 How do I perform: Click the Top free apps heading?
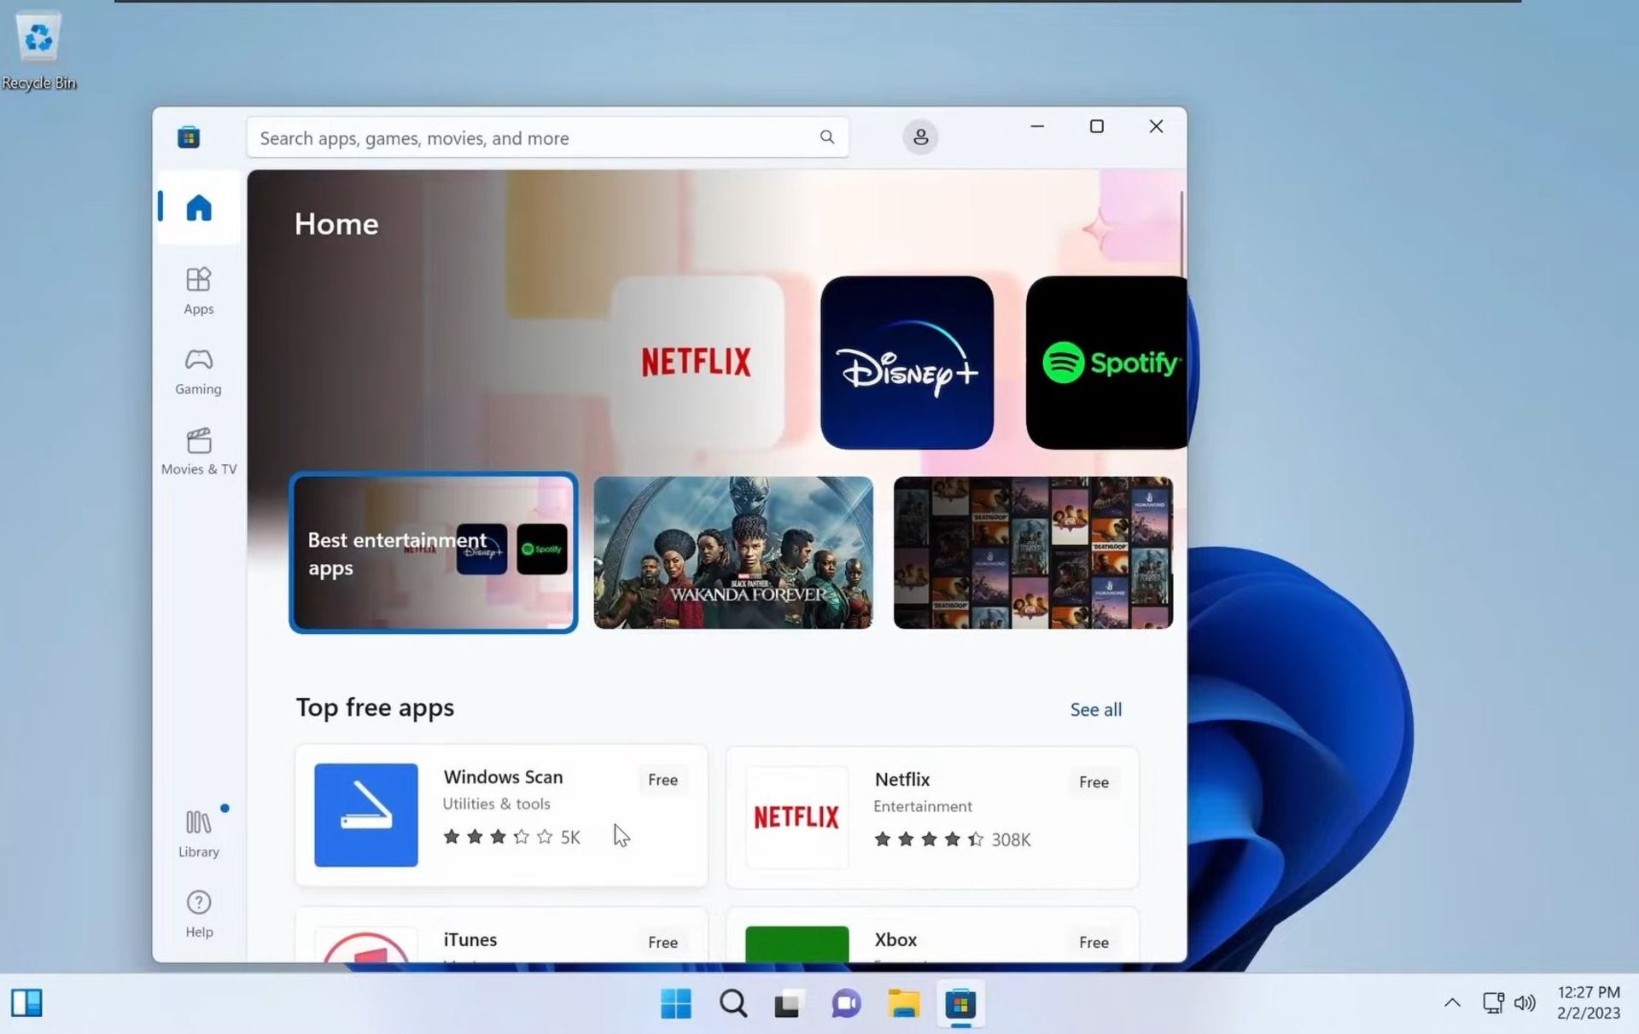coord(375,708)
